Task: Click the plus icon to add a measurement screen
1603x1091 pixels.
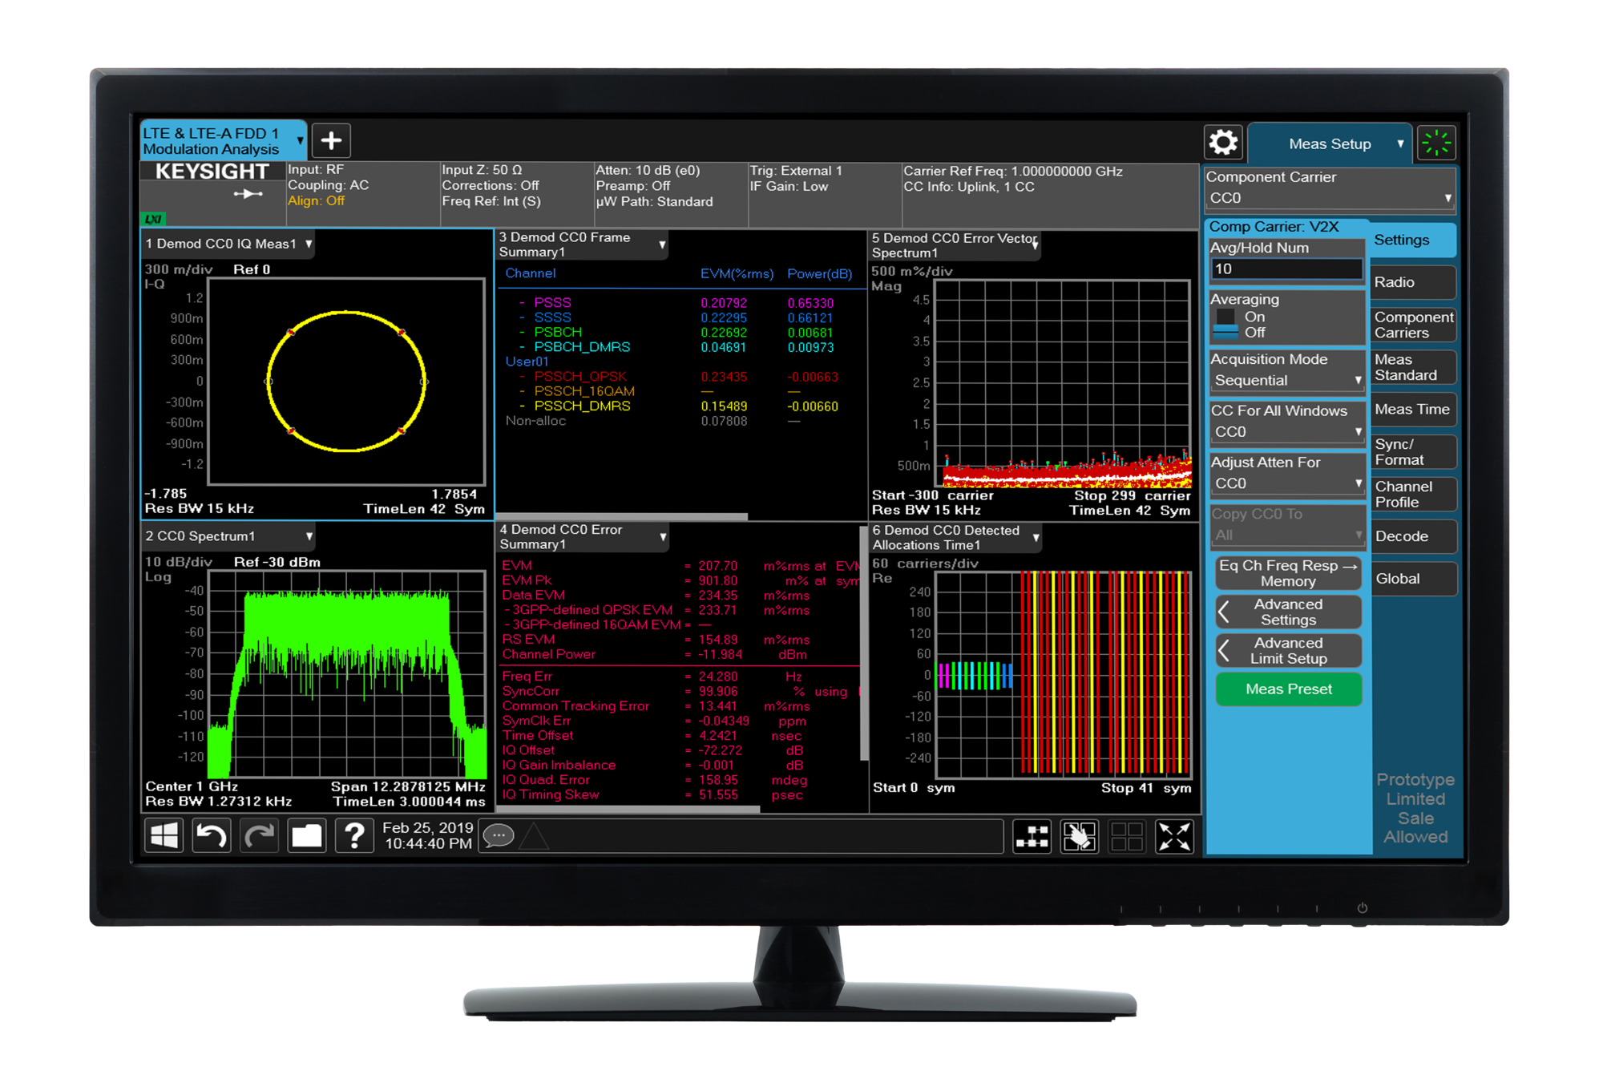Action: pyautogui.click(x=331, y=141)
